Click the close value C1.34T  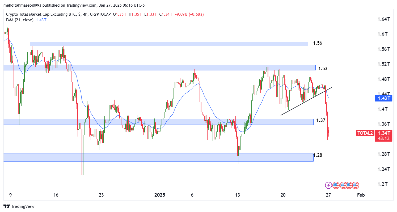point(166,14)
